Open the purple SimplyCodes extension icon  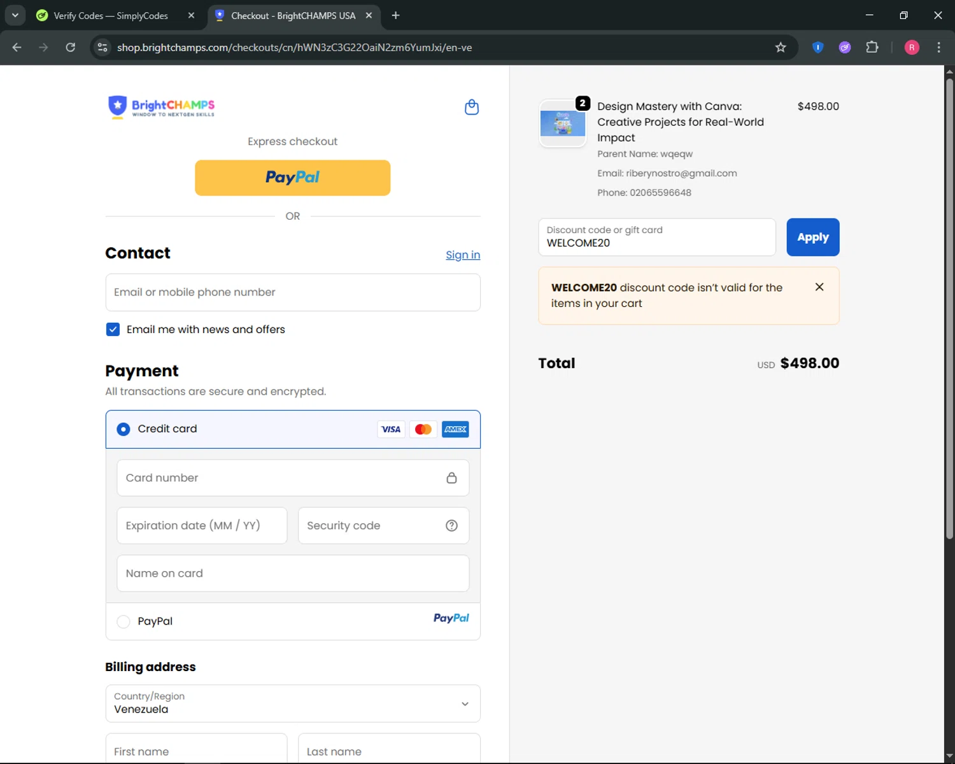[845, 47]
